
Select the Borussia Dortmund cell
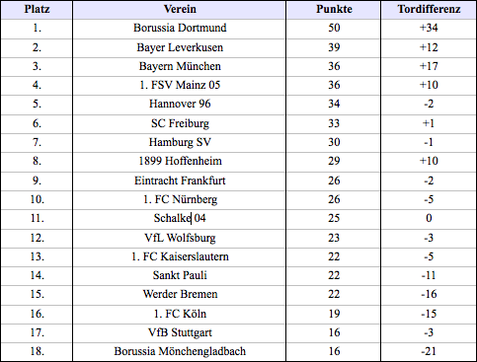tap(180, 28)
